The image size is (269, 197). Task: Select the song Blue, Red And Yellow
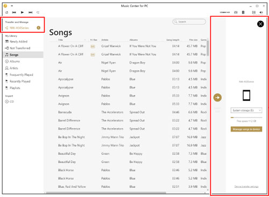(72, 187)
